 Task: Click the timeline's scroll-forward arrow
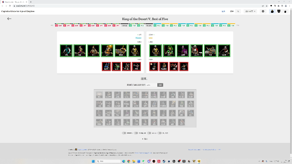pos(238,25)
